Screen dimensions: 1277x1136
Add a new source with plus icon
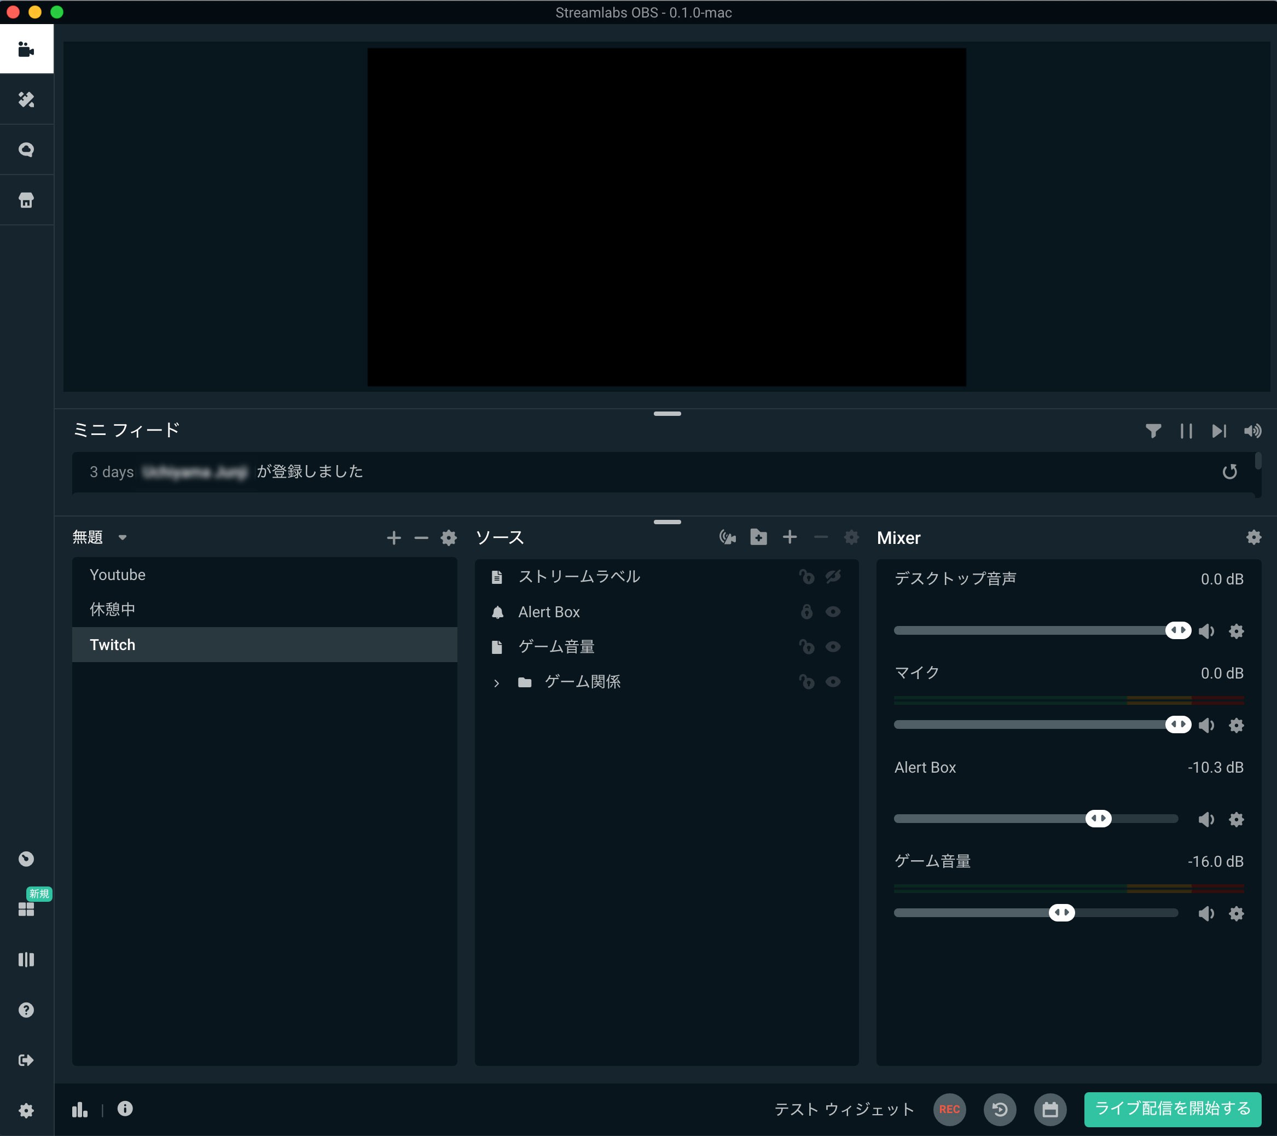coord(790,537)
